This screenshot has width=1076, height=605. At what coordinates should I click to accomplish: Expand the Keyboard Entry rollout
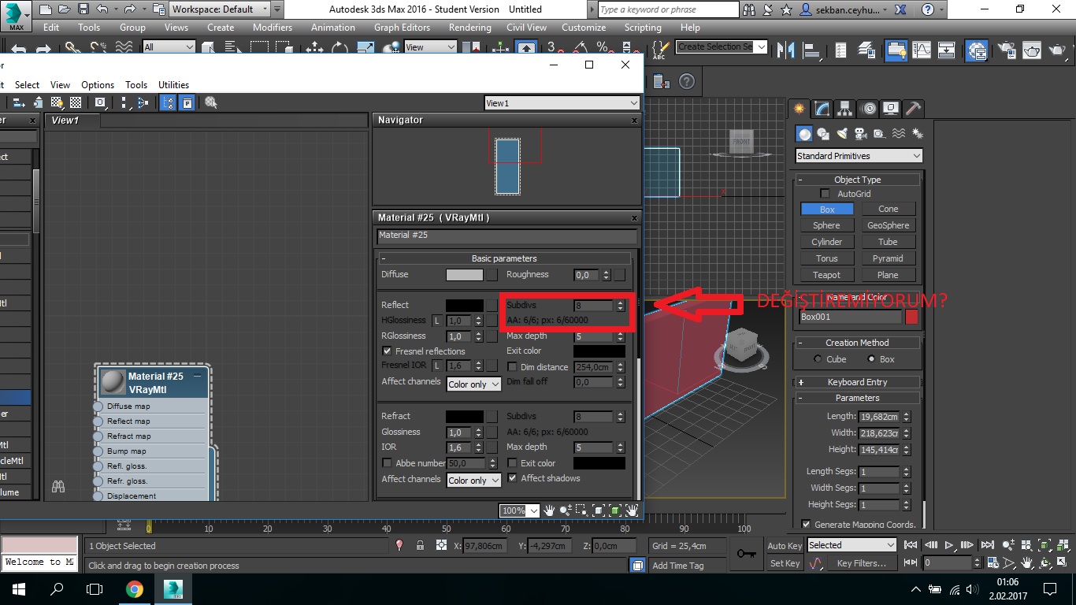pyautogui.click(x=857, y=382)
